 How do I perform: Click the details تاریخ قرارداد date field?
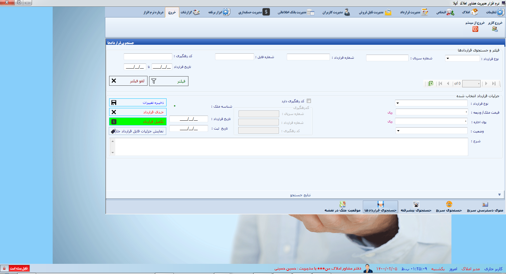[189, 119]
